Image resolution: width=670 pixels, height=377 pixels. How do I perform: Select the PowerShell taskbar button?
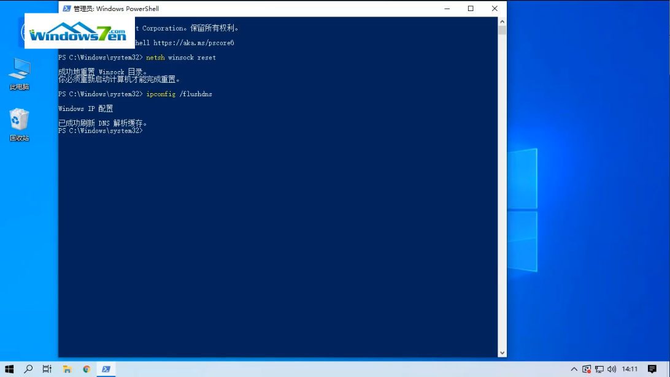coord(106,369)
